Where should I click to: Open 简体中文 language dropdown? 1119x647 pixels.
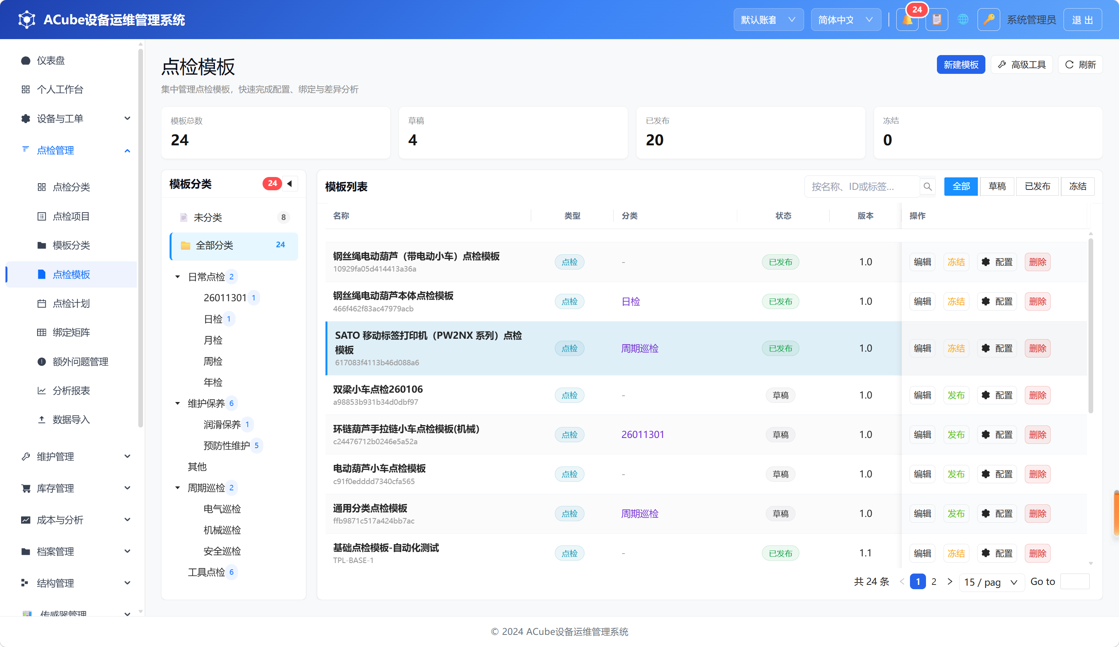coord(846,20)
